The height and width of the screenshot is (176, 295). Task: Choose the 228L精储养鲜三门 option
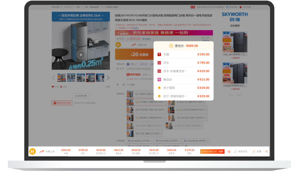(x=147, y=118)
